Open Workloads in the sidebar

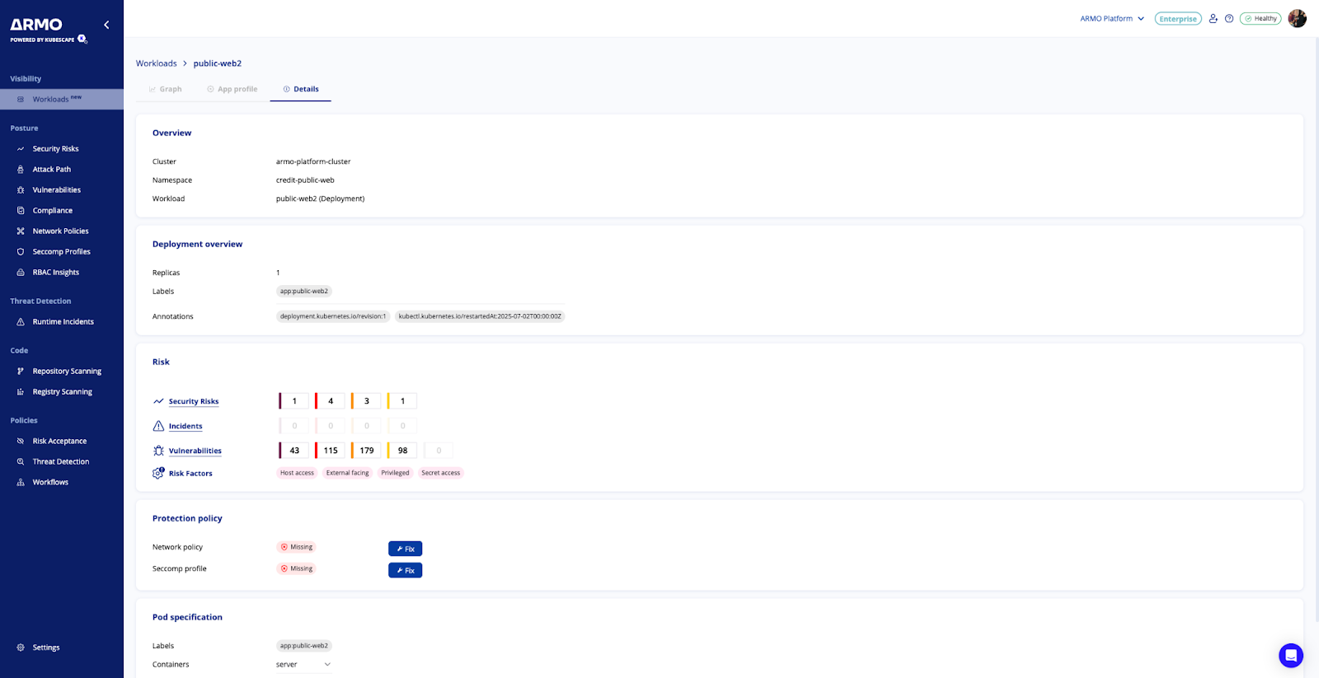(62, 99)
